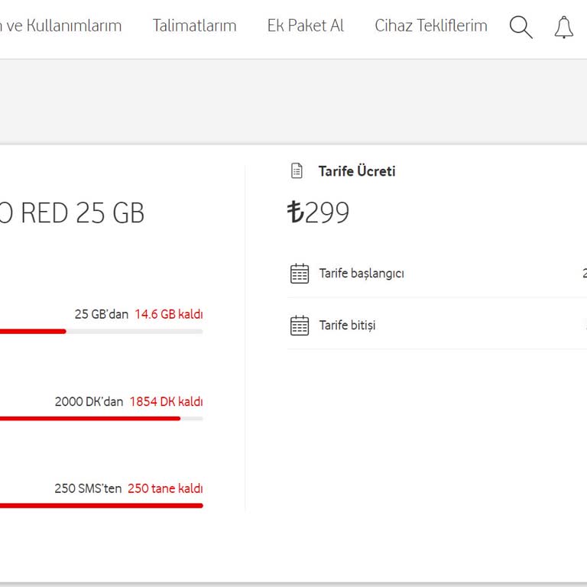Click the 25 GB data usage bar
Image resolution: width=587 pixels, height=587 pixels.
click(x=102, y=331)
